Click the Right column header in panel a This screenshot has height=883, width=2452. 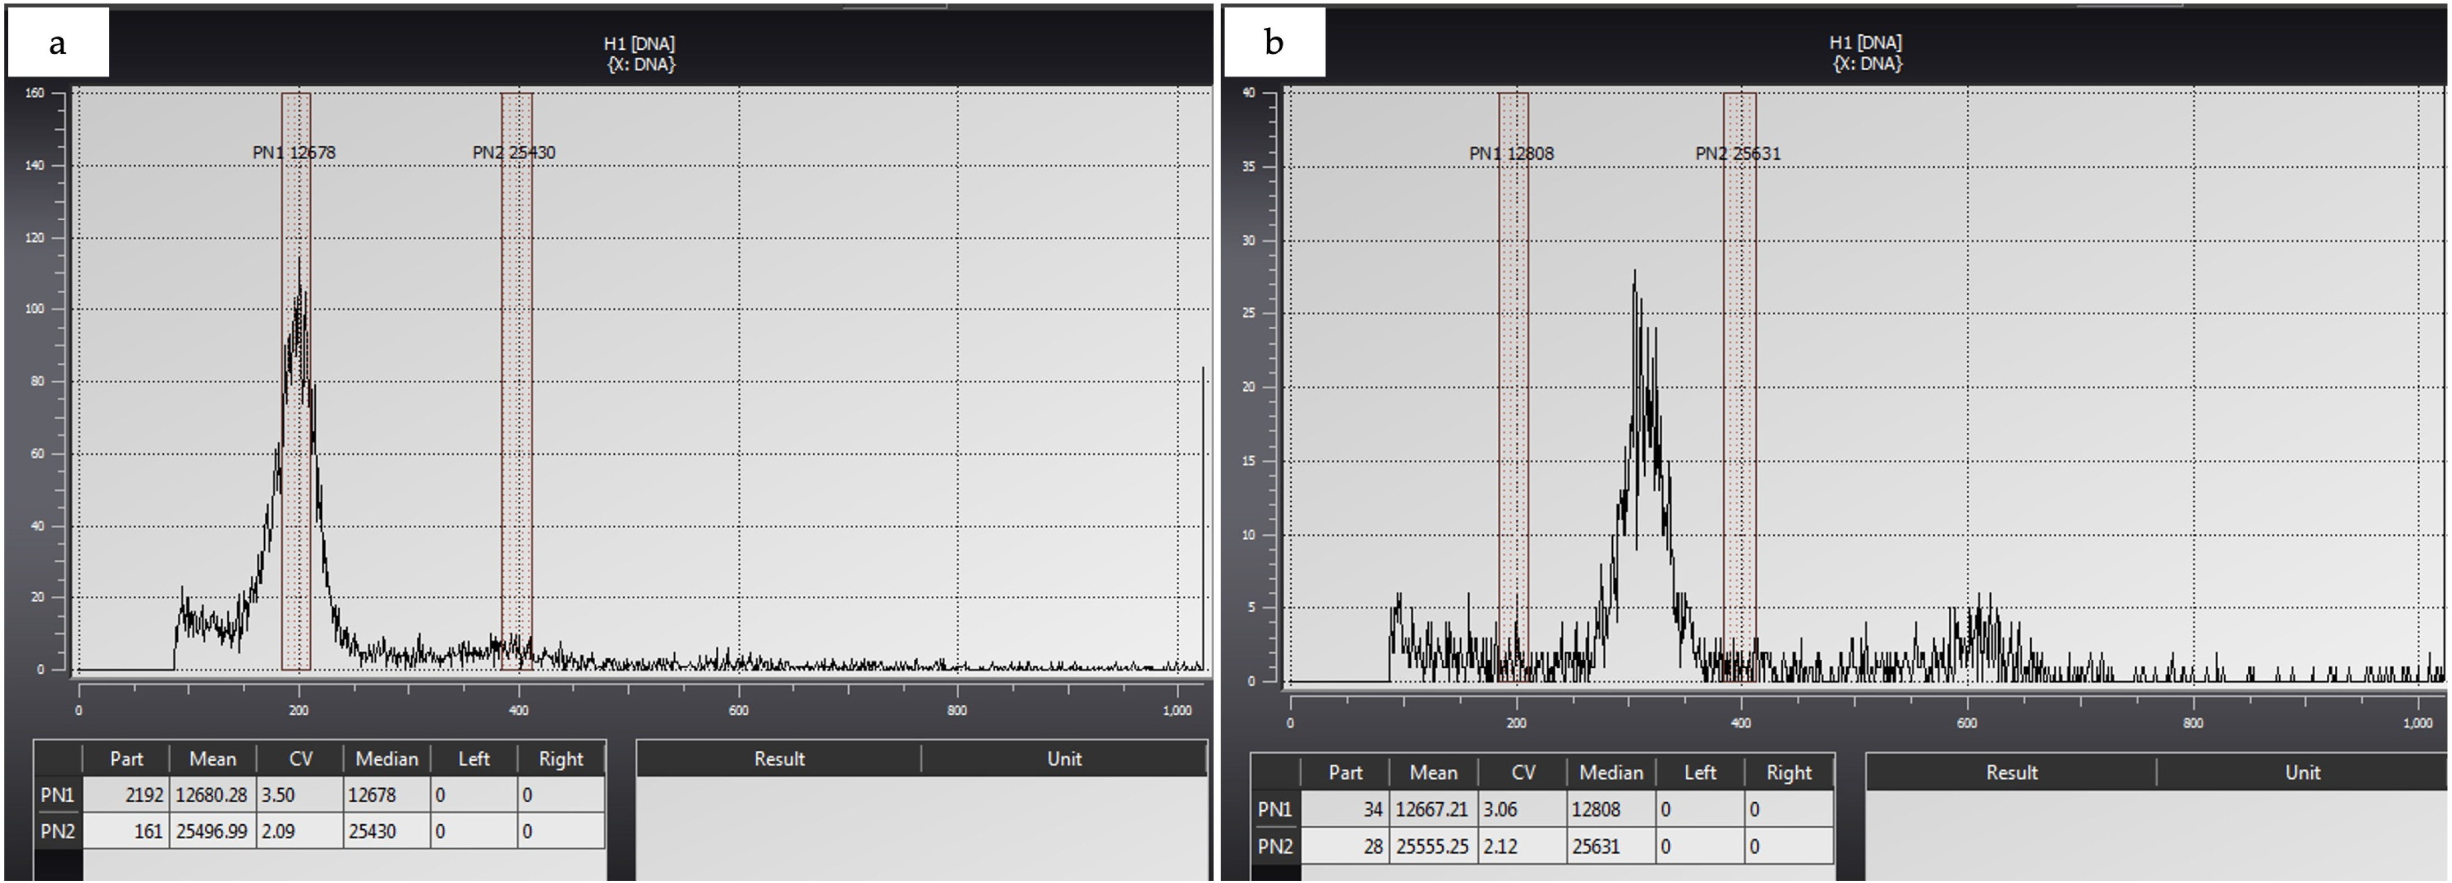pos(560,759)
